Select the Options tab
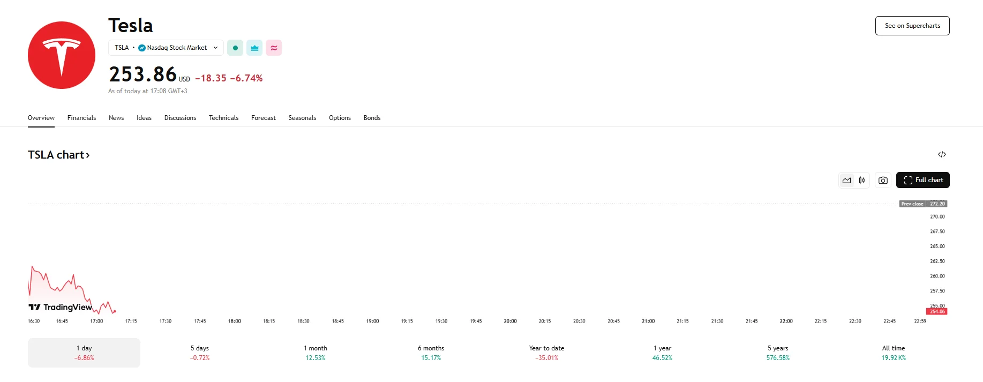Viewport: 983px width, 382px height. coord(340,118)
